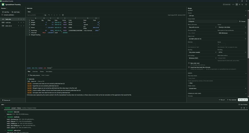
Task: Switch to the Plan tab
Action: tap(29, 71)
